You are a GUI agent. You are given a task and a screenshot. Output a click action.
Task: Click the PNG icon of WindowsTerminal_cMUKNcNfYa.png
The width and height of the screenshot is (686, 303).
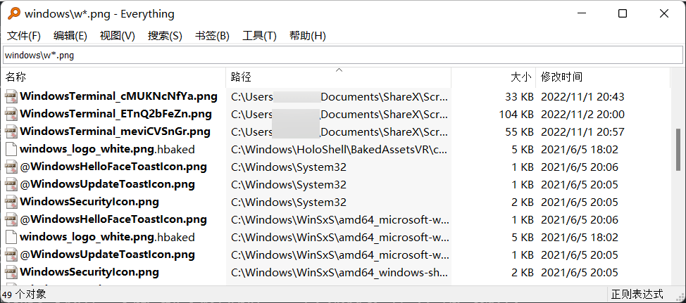pyautogui.click(x=11, y=96)
